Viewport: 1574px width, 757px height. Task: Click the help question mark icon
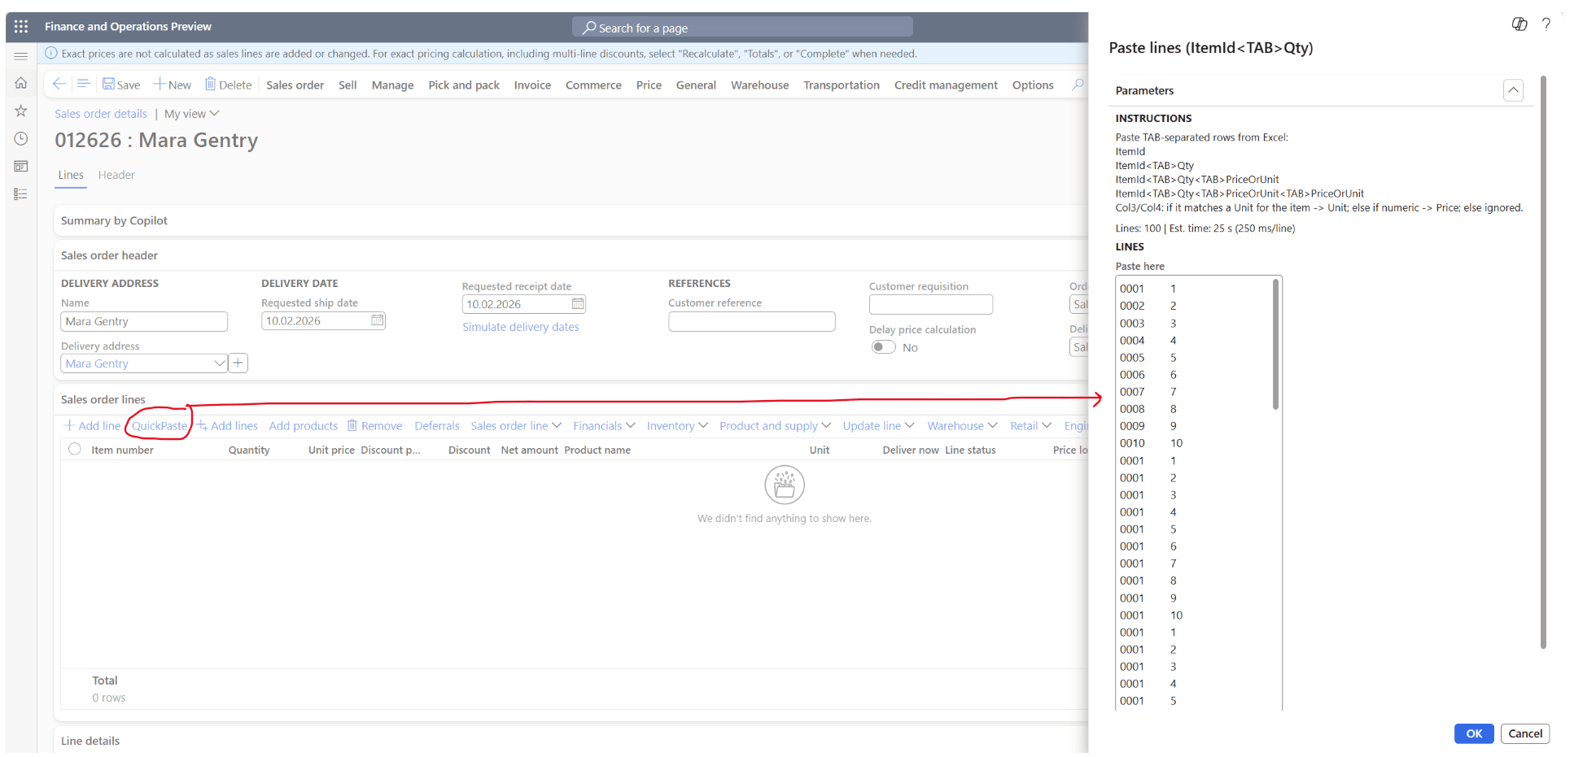1546,24
